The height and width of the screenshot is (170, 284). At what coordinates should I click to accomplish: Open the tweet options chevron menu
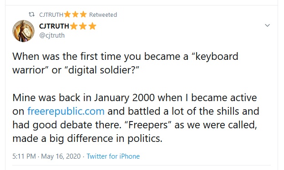click(x=267, y=25)
